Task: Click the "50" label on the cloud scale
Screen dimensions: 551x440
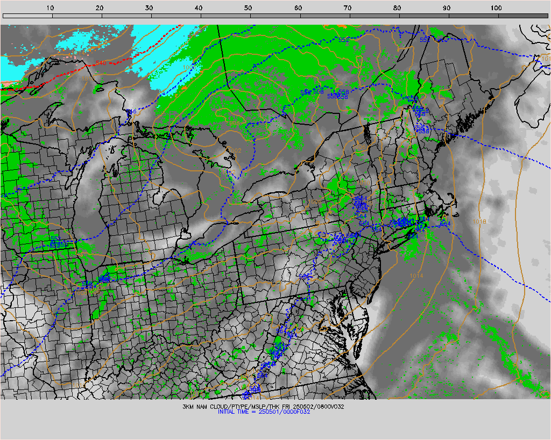Action: 249,8
